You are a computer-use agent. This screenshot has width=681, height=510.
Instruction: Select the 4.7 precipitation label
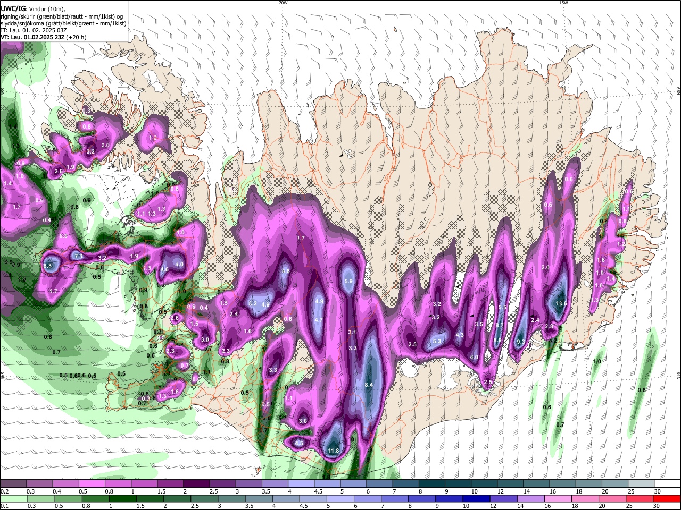(319, 320)
